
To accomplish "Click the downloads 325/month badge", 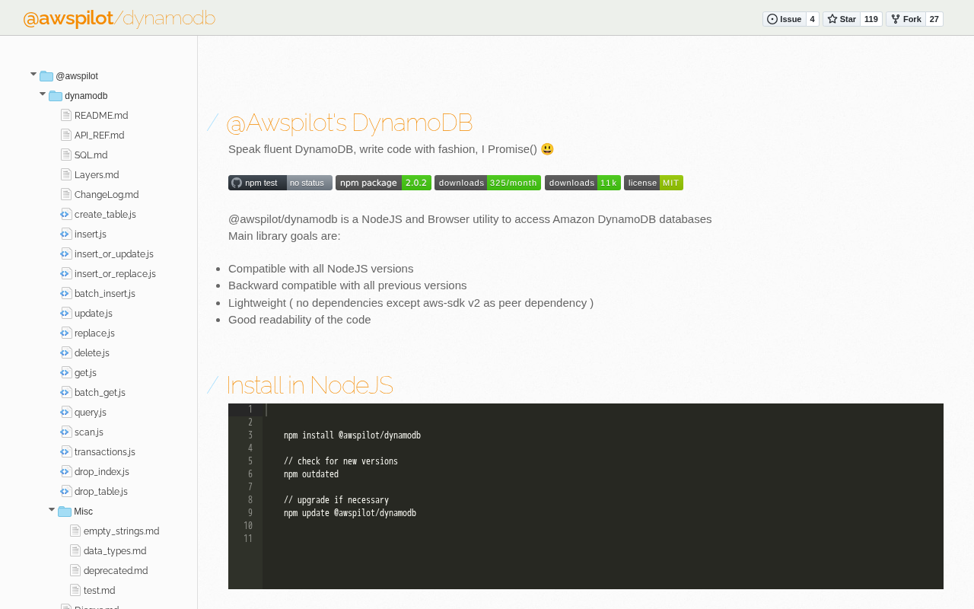I will point(487,183).
